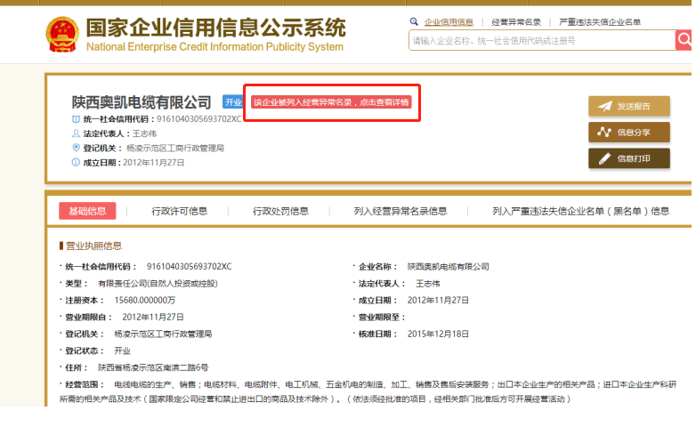This screenshot has height=435, width=696.
Task: Click header legal representative name 王志伟
Action: coord(144,133)
